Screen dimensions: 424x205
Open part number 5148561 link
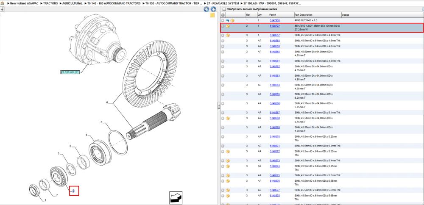(x=275, y=61)
